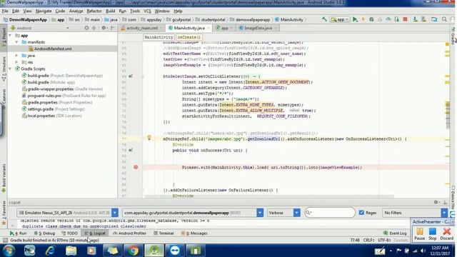
Task: Start Debug app with bug icon
Action: (371, 19)
